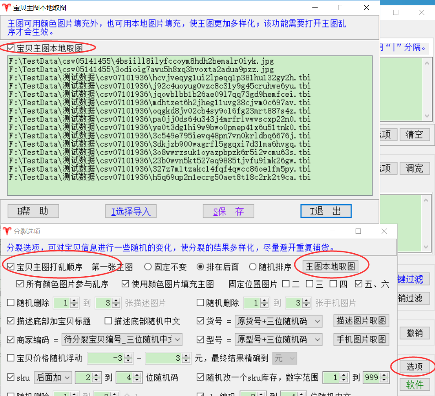
Task: Open 主图本地取图 settings button
Action: tap(330, 267)
